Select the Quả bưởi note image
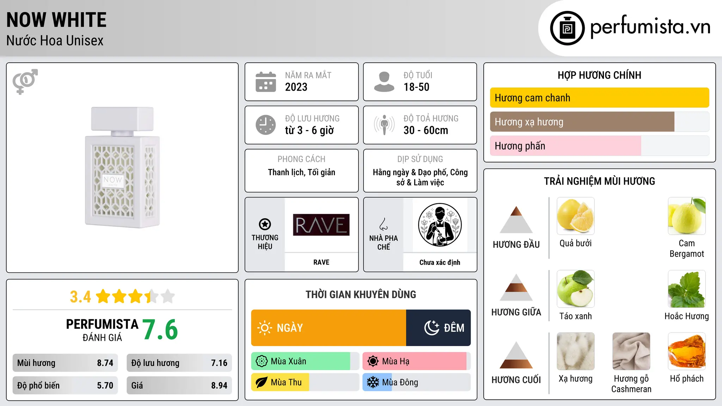Image resolution: width=722 pixels, height=406 pixels. 576,216
